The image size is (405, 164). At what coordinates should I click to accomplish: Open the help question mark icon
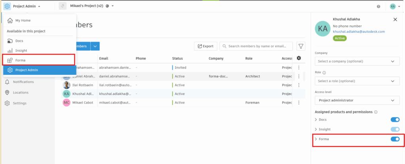pos(379,6)
